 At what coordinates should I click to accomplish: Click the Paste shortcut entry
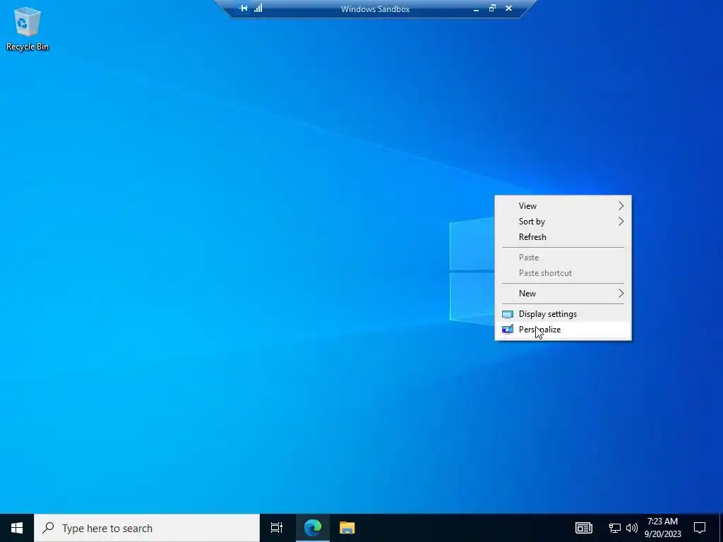(x=563, y=273)
